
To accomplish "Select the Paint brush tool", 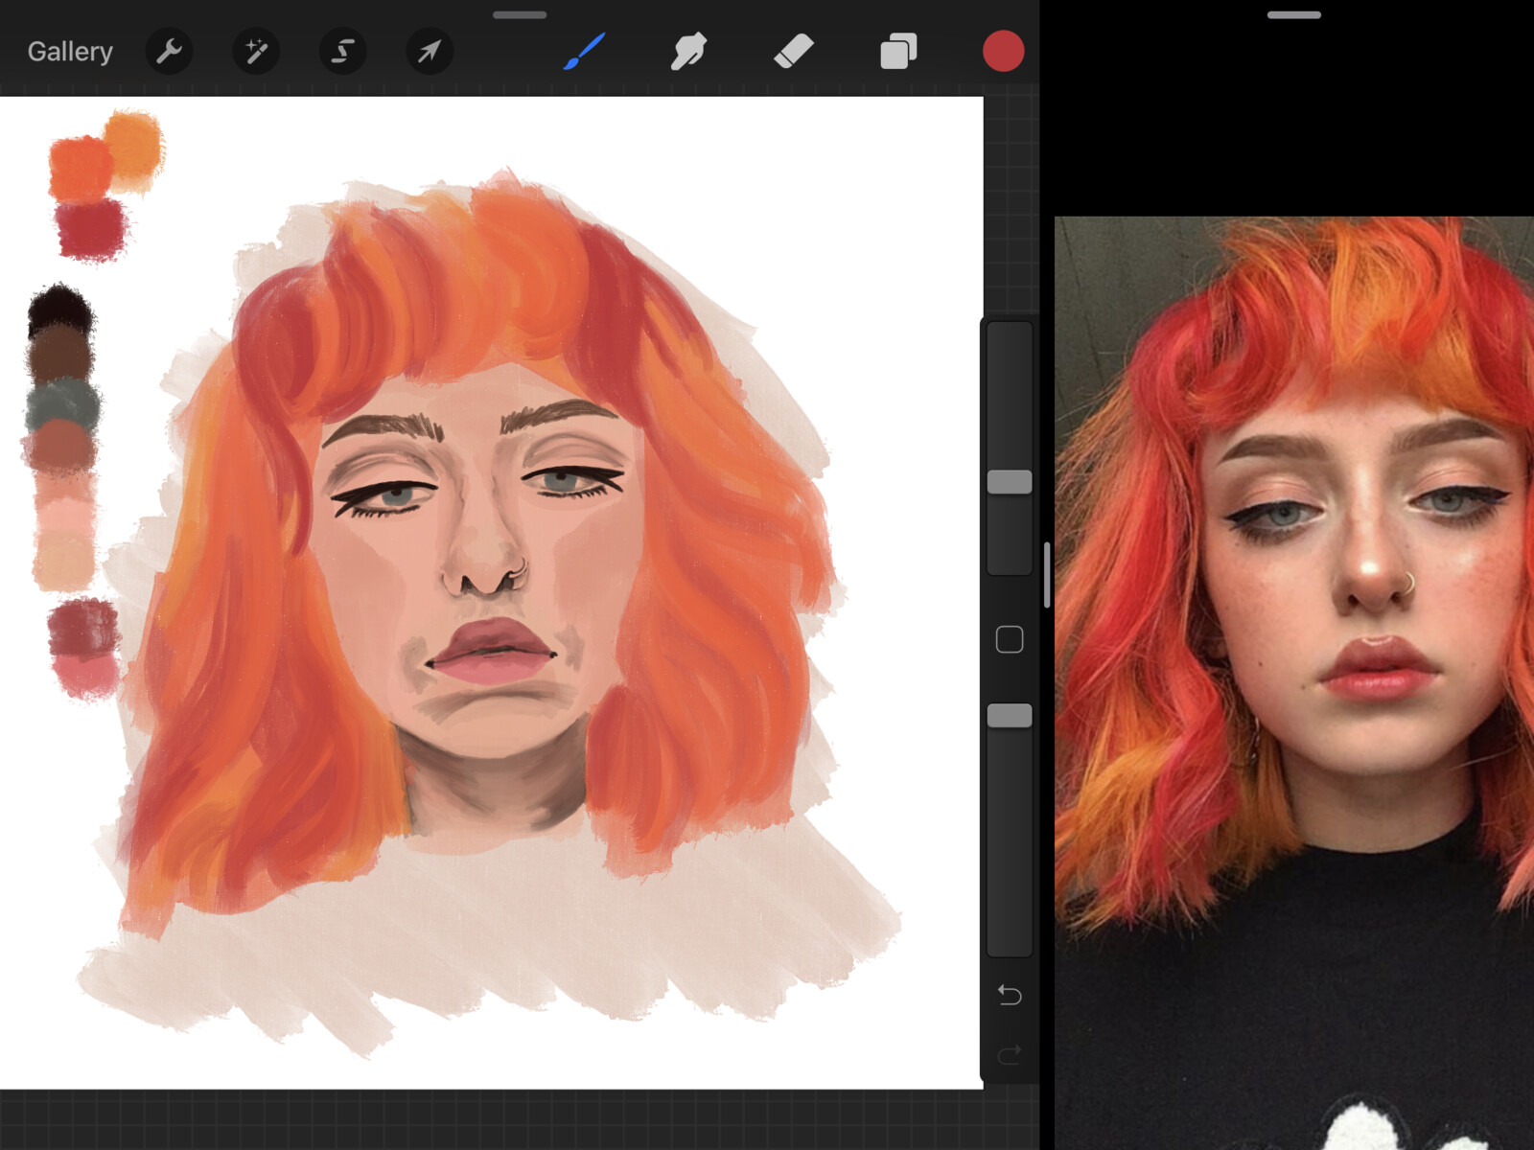I will 584,52.
